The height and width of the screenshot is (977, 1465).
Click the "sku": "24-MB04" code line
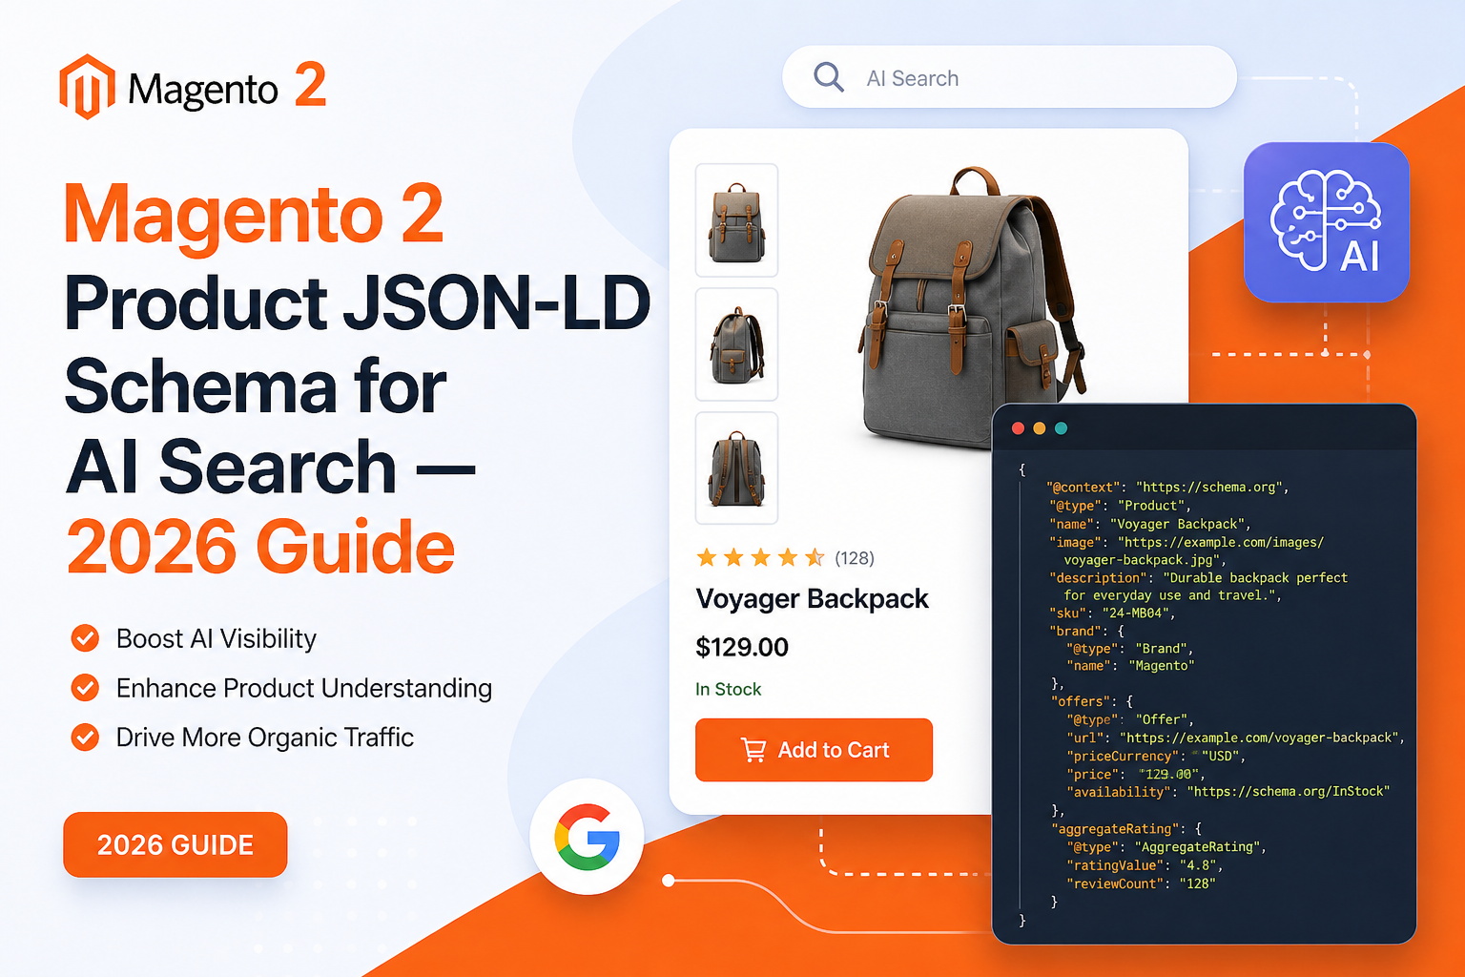1111,613
